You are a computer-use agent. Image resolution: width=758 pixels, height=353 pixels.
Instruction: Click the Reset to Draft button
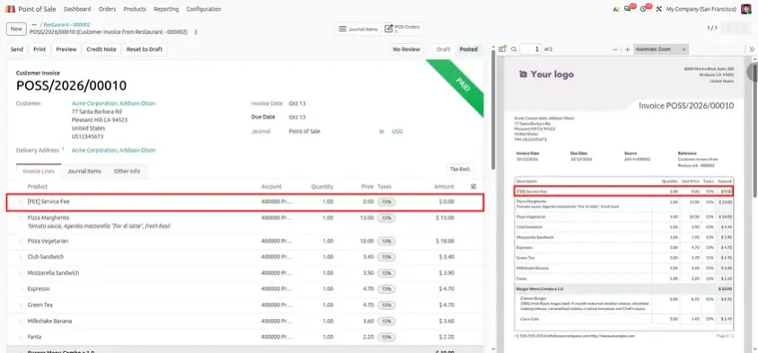[x=145, y=49]
